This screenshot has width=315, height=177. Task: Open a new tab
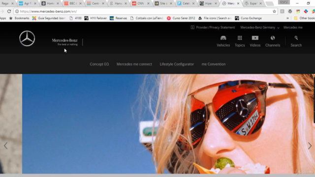(x=270, y=3)
